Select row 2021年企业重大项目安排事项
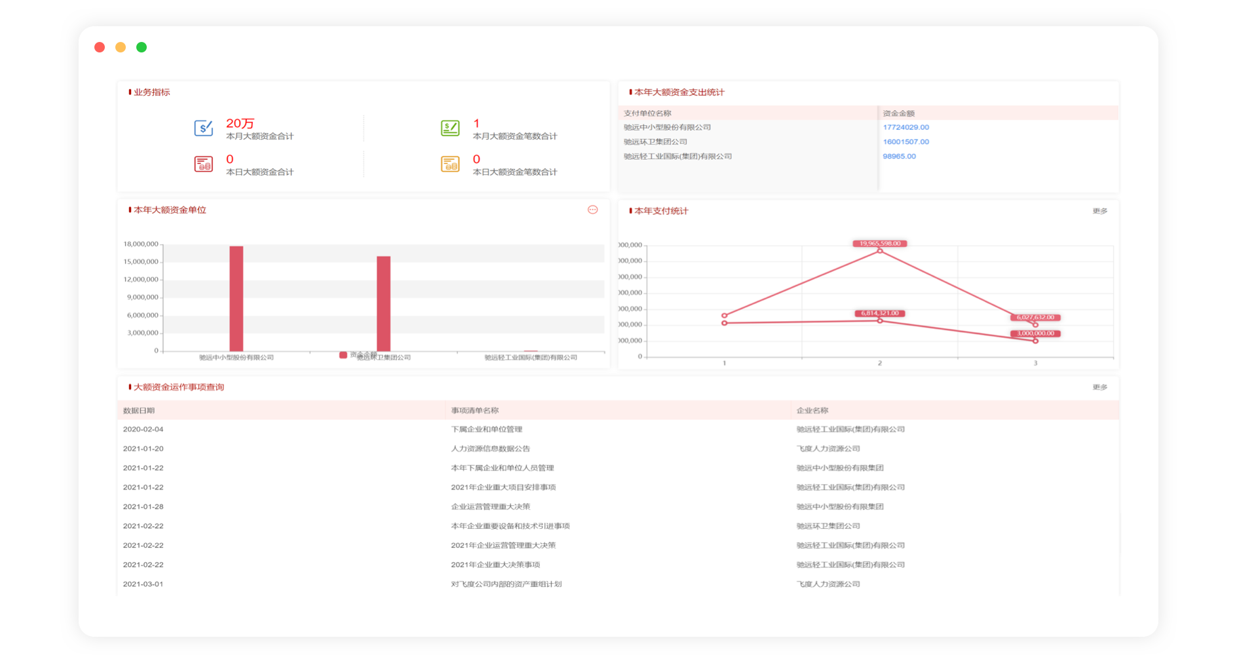Image resolution: width=1237 pixels, height=663 pixels. pos(503,487)
